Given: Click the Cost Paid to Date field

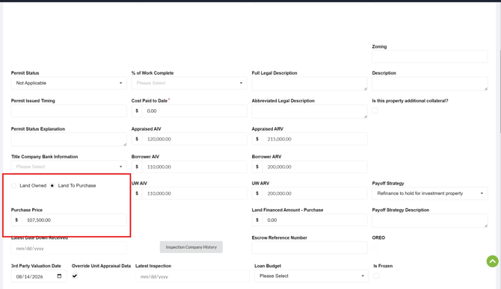Looking at the screenshot, I should coord(194,111).
